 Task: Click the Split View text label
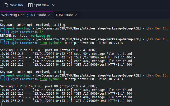[x=42, y=5]
